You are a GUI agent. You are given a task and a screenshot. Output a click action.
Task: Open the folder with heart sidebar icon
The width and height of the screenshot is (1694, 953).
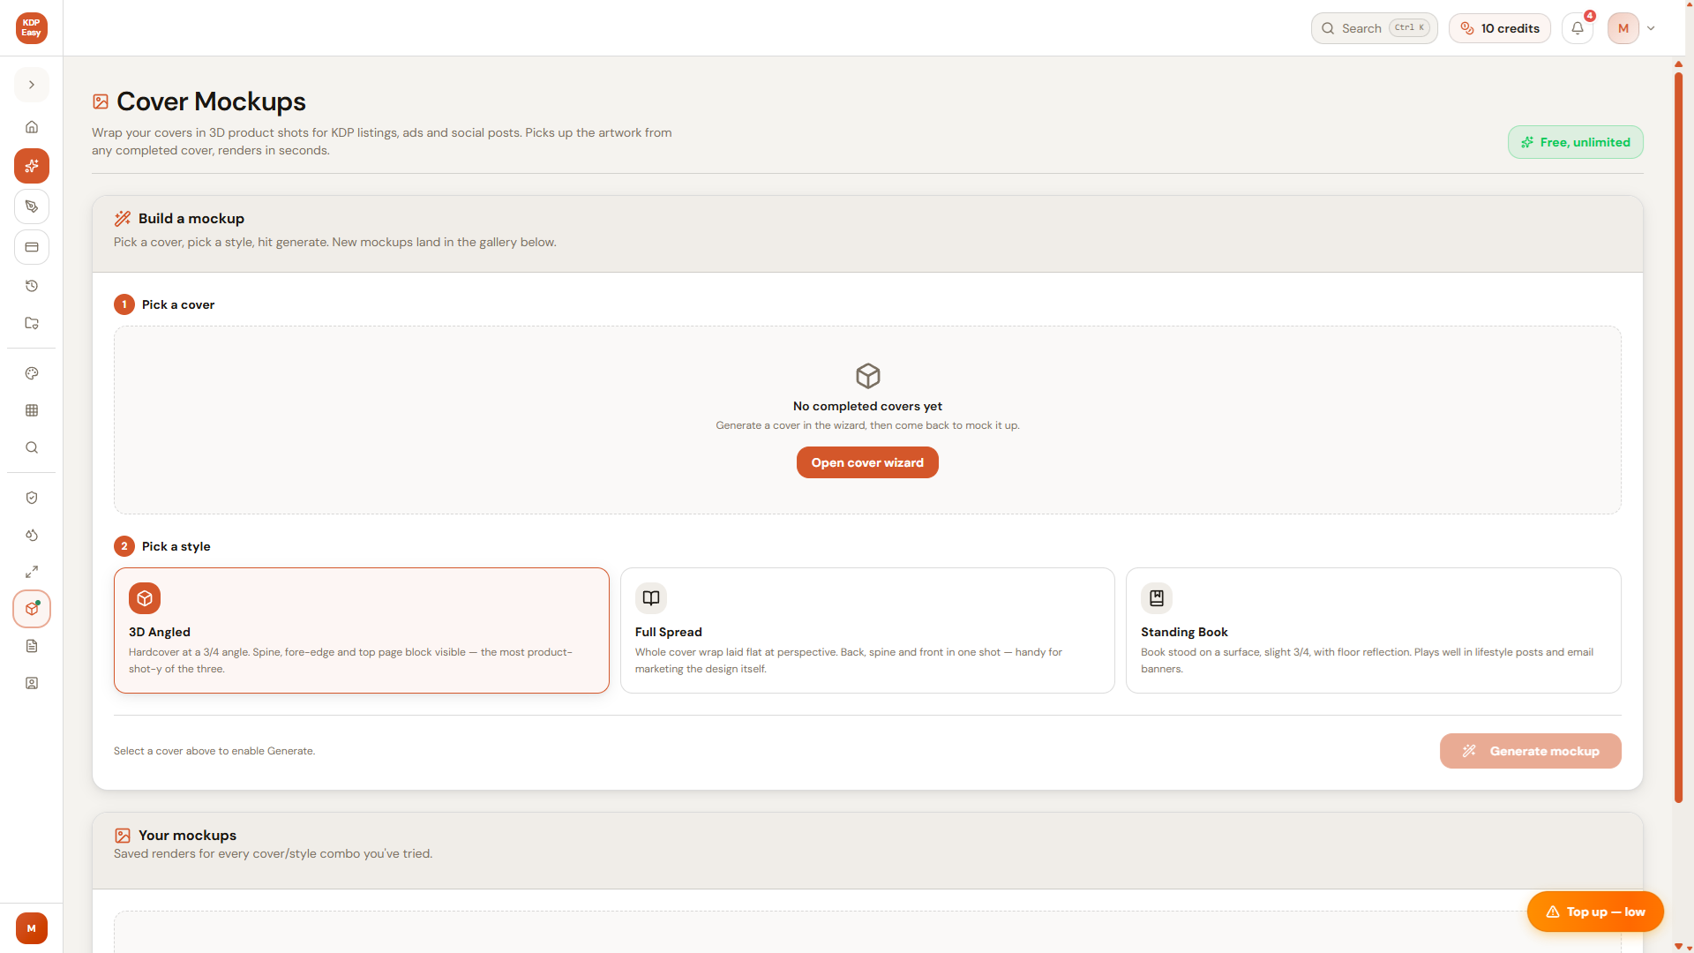pyautogui.click(x=32, y=323)
